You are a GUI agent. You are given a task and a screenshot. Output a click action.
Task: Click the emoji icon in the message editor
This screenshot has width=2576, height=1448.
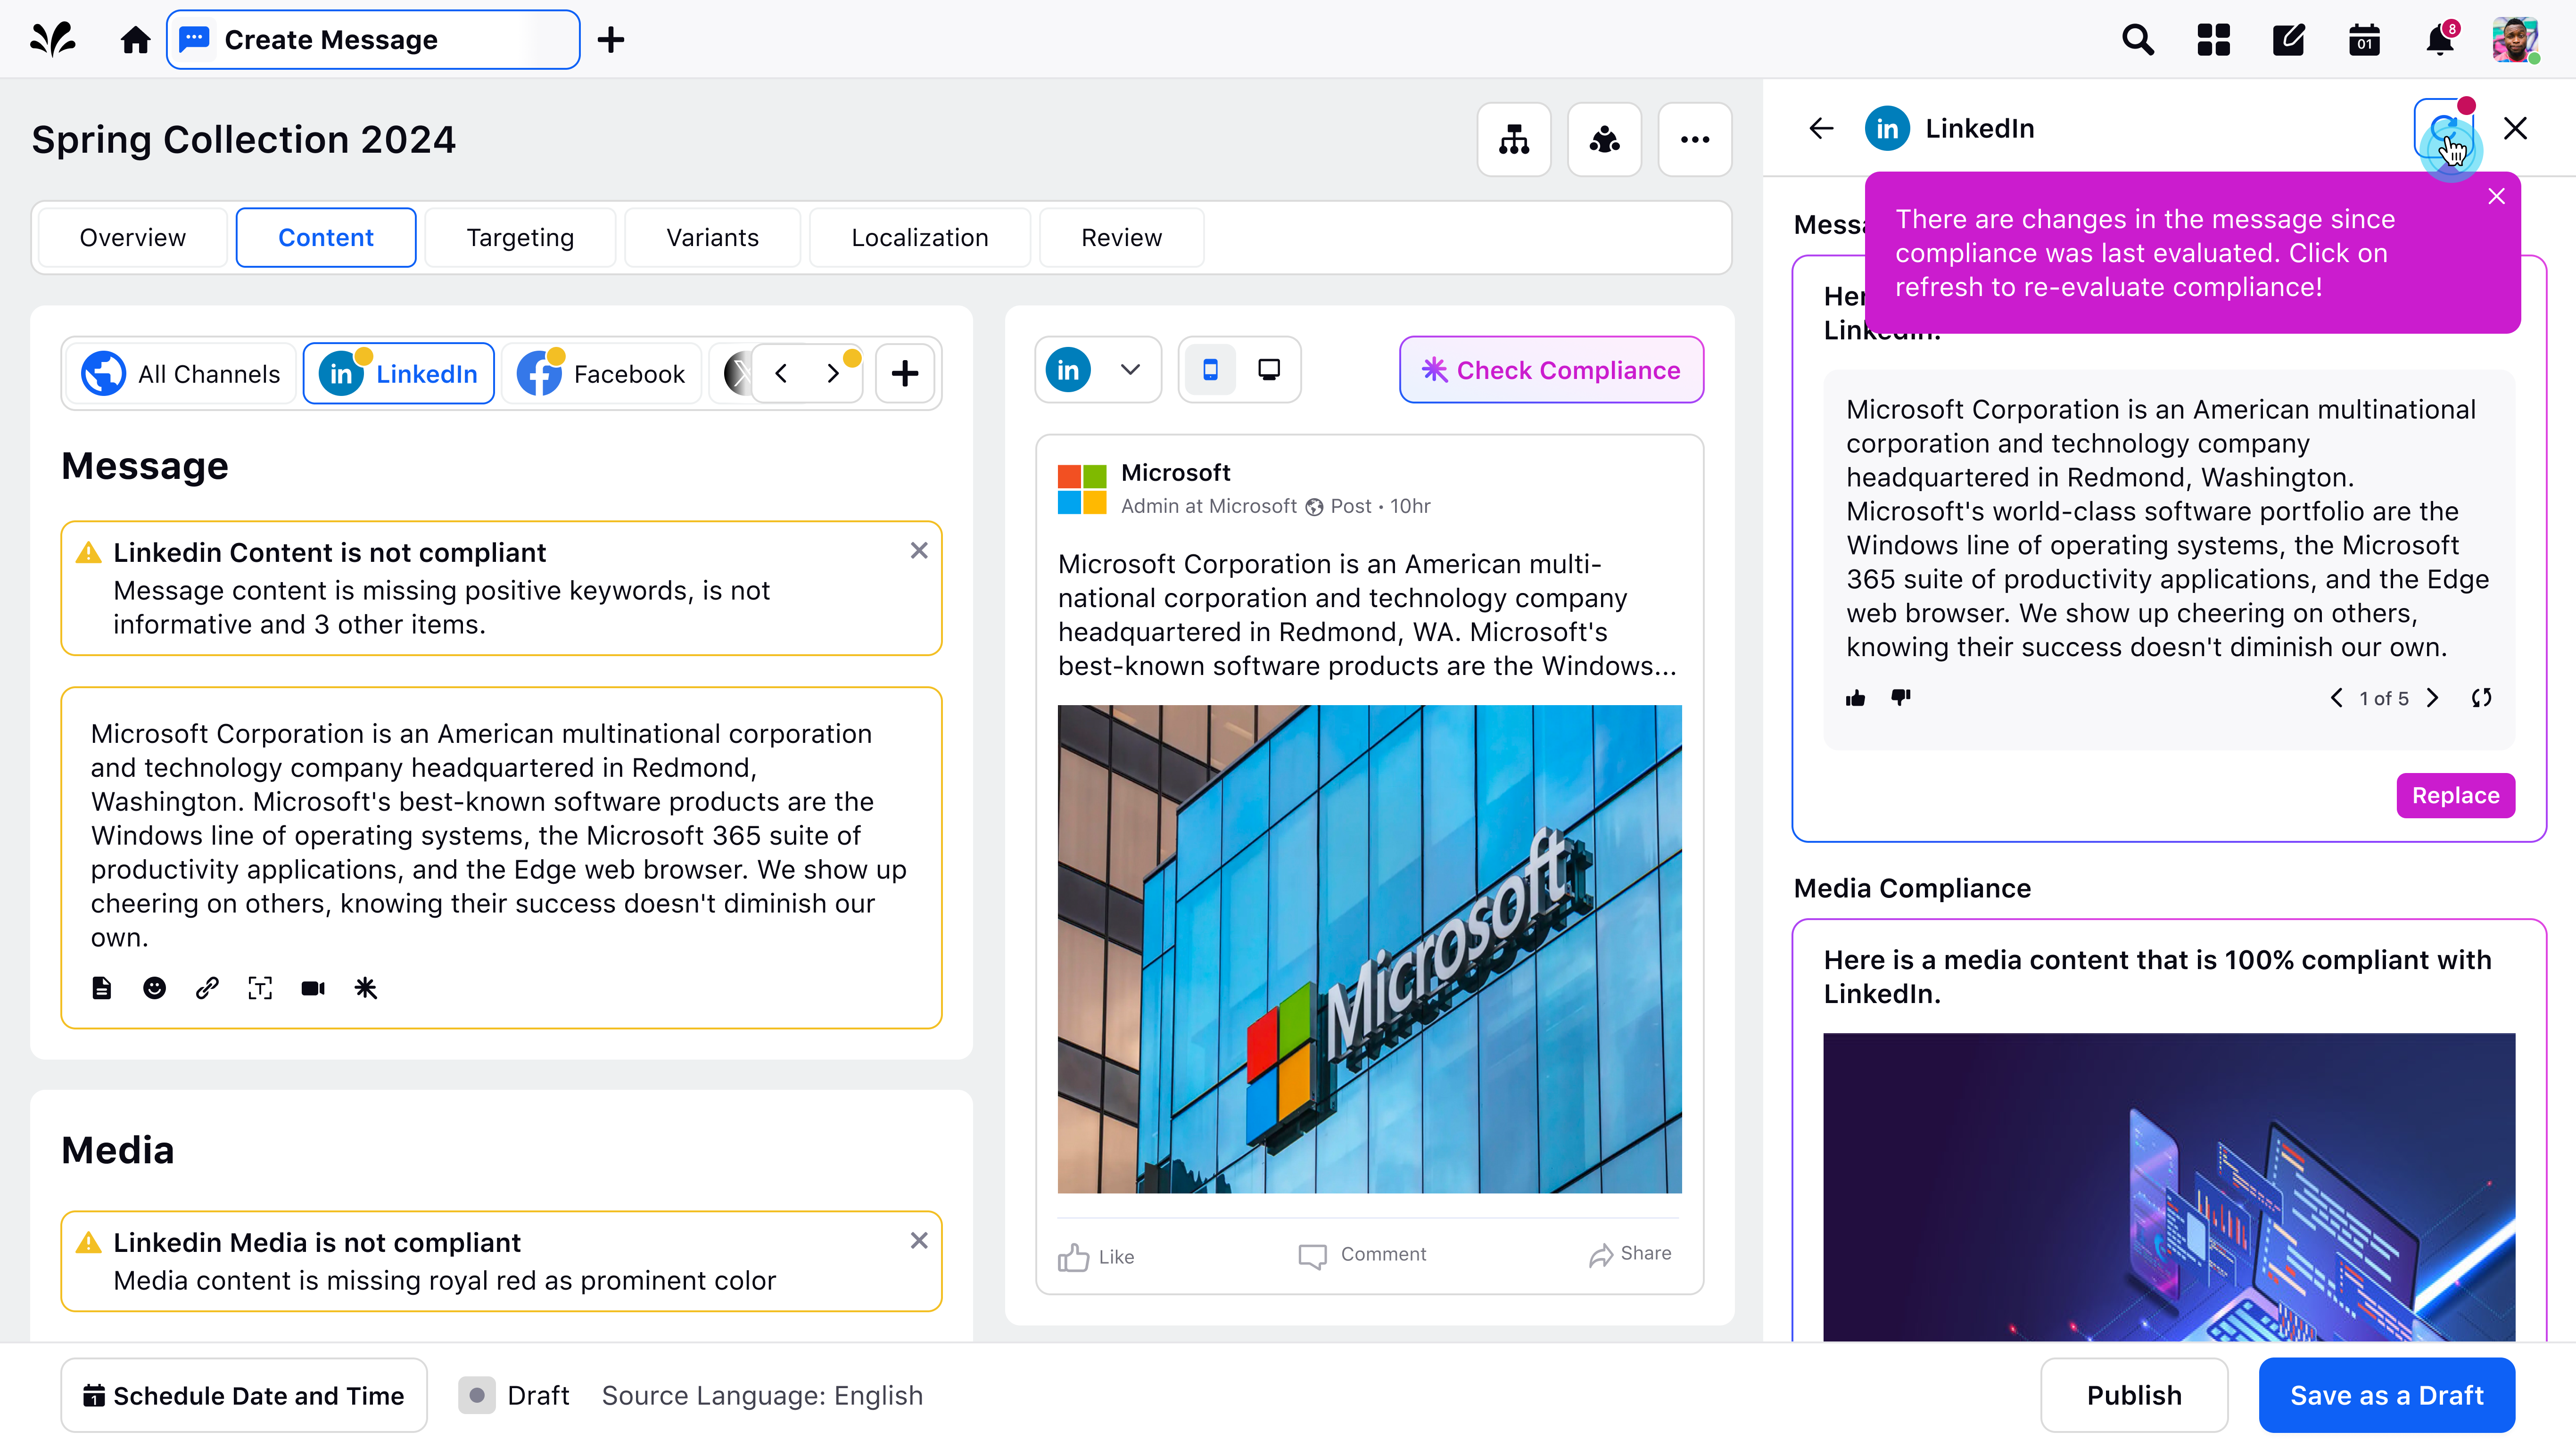pos(154,988)
